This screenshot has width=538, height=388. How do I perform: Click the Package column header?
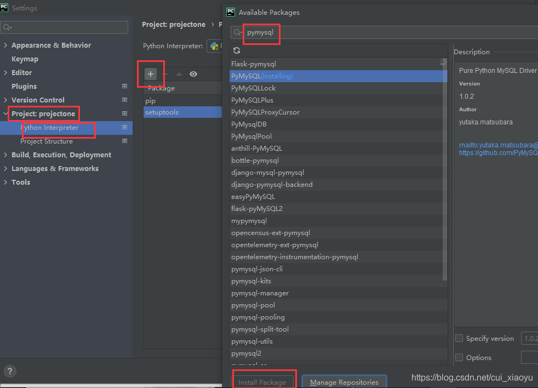[182, 88]
